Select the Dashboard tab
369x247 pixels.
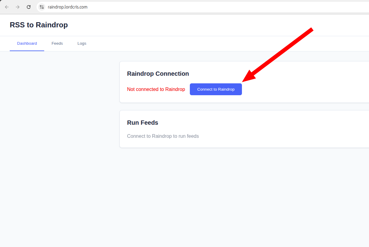click(x=27, y=43)
